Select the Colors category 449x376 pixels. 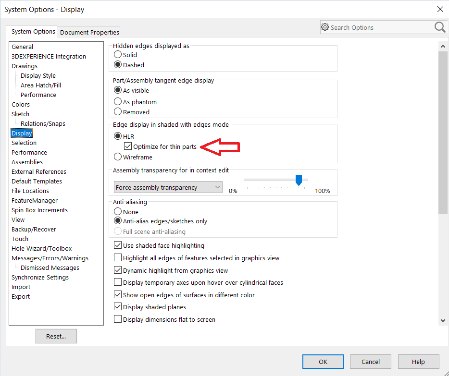(20, 104)
